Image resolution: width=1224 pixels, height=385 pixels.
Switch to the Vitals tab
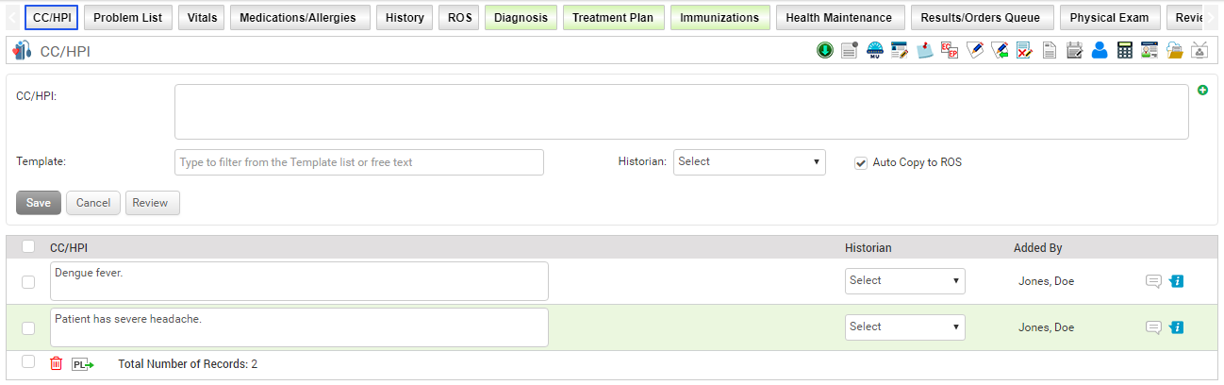tap(202, 18)
